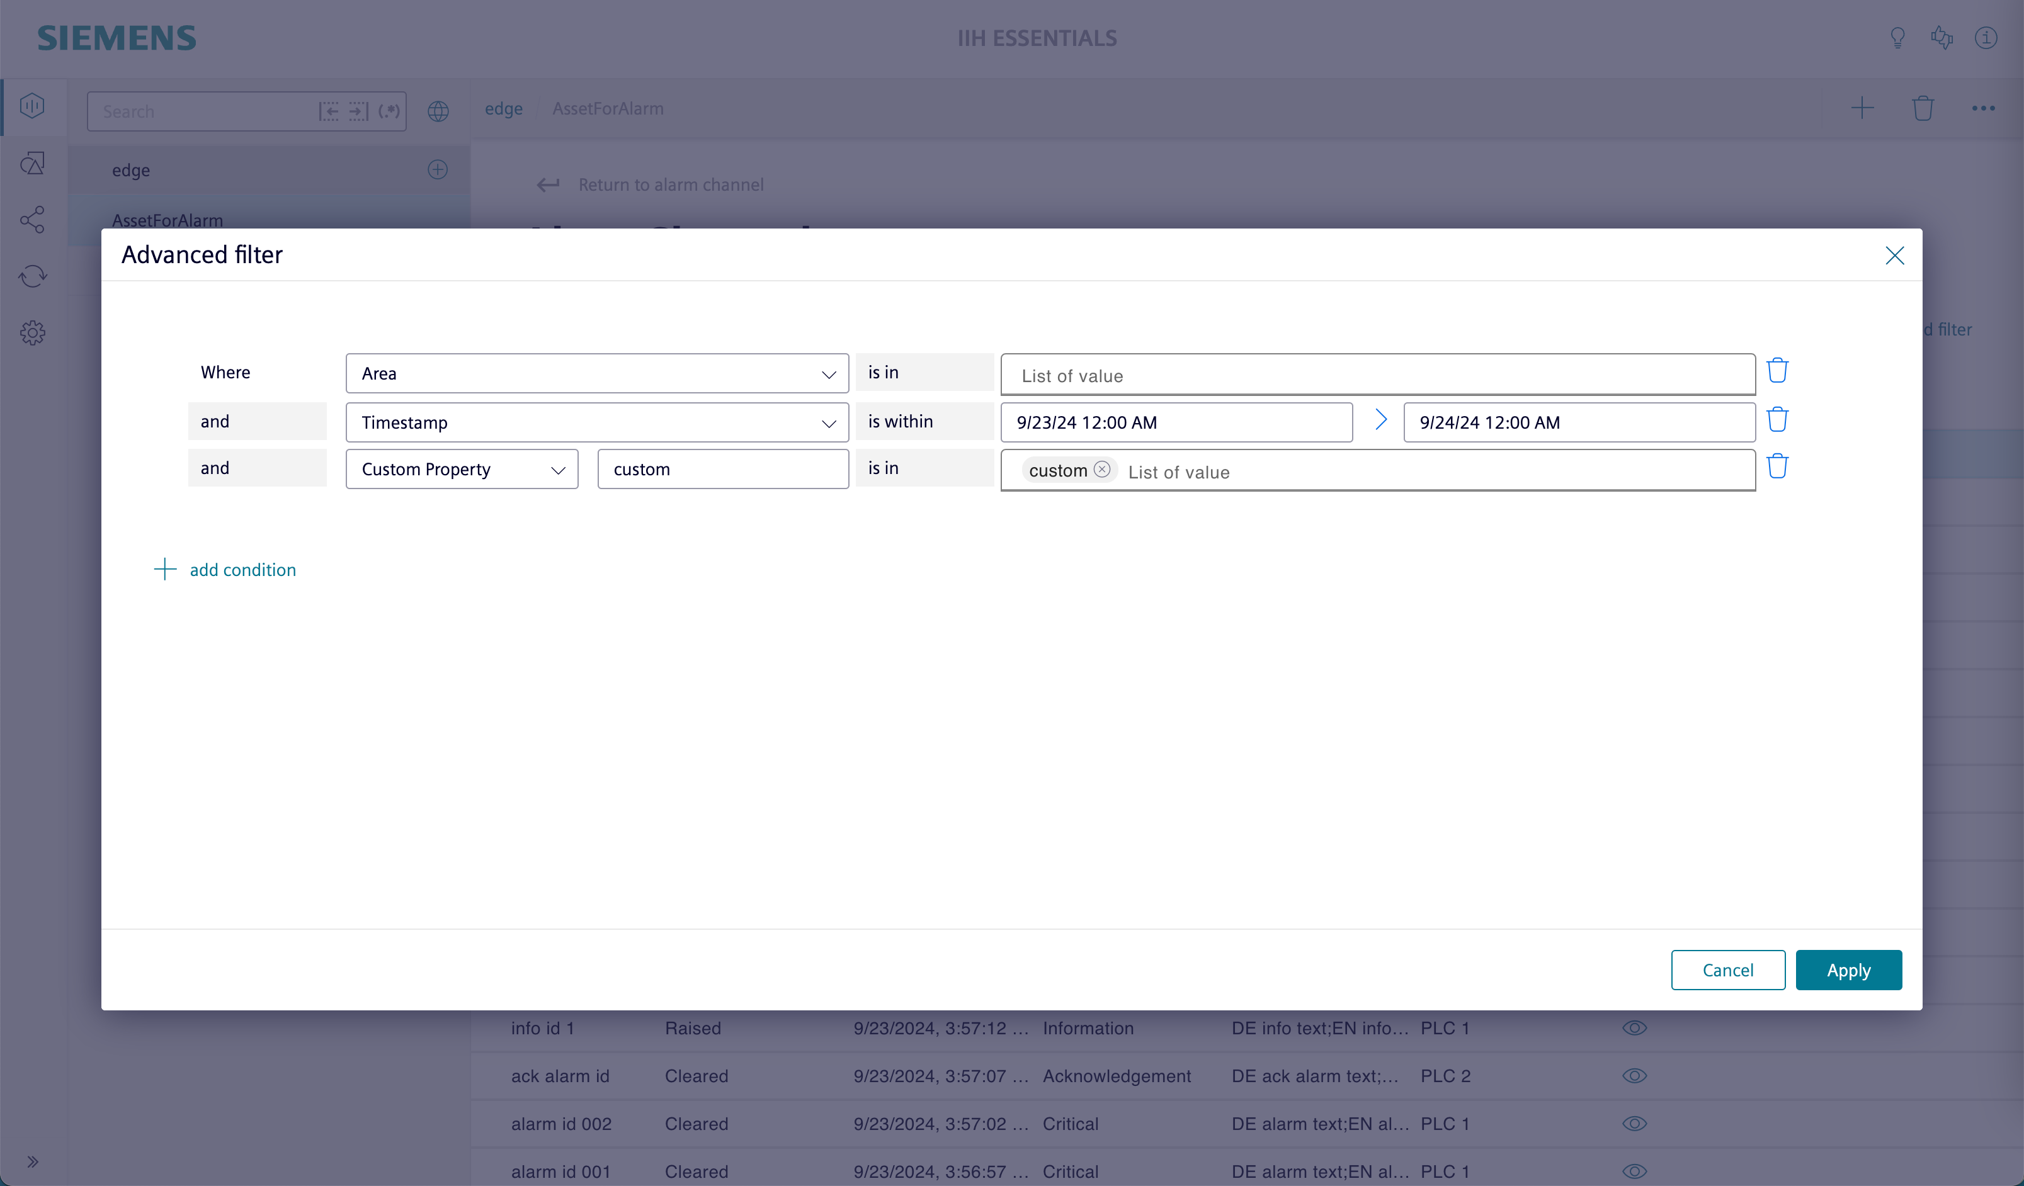Click Return to alarm channel link
Screen dimensions: 2024x1186
(671, 184)
